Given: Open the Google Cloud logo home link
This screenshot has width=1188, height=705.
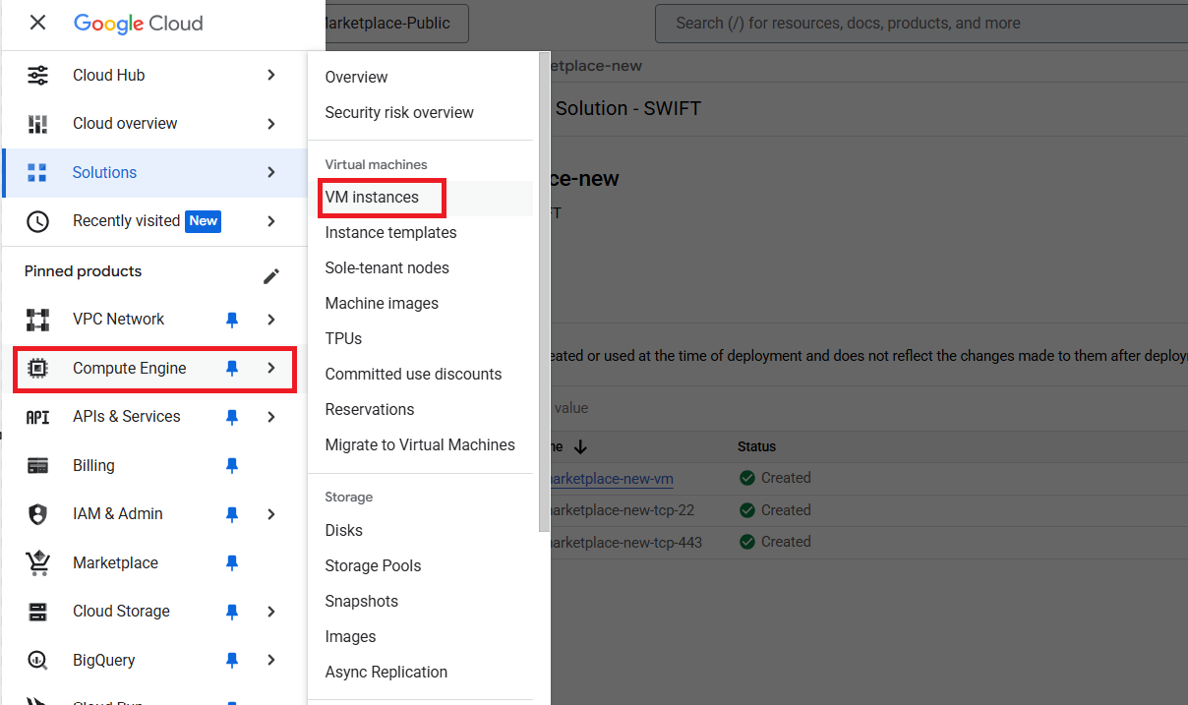Looking at the screenshot, I should (x=139, y=23).
